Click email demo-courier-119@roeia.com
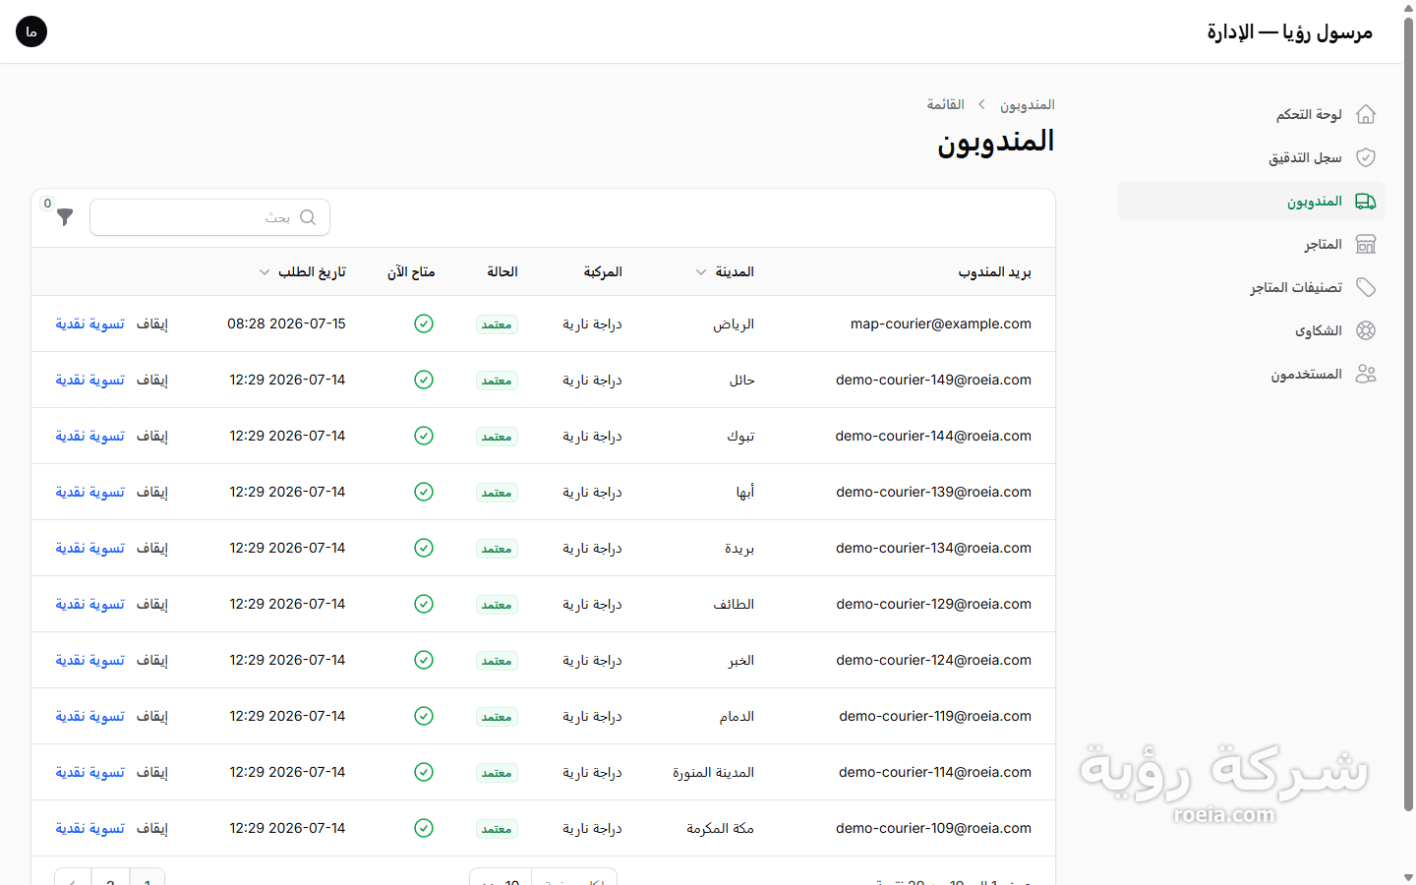The image size is (1416, 885). (935, 716)
